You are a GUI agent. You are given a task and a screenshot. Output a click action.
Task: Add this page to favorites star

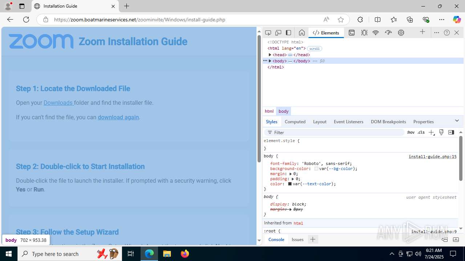340,20
